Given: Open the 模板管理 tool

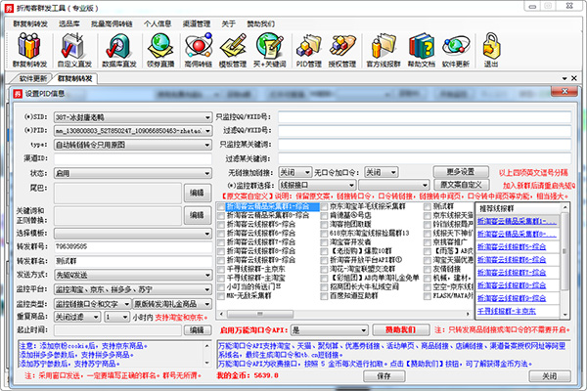Looking at the screenshot, I should coord(232,45).
